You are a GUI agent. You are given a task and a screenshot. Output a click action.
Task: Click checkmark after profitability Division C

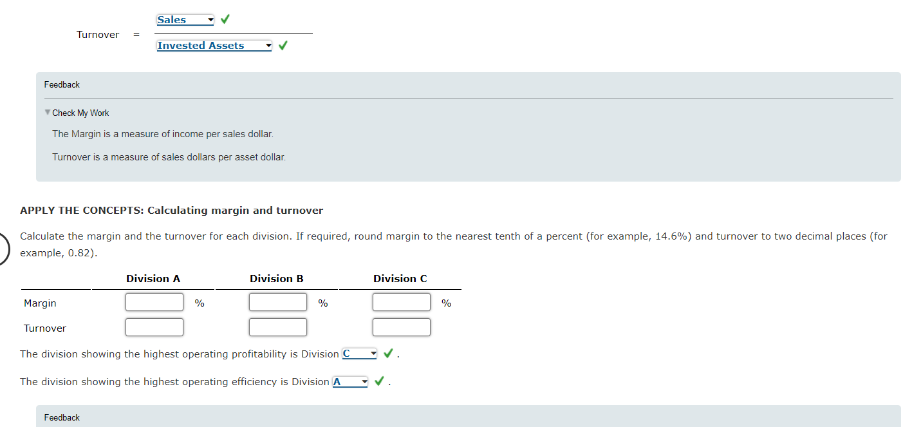click(388, 354)
